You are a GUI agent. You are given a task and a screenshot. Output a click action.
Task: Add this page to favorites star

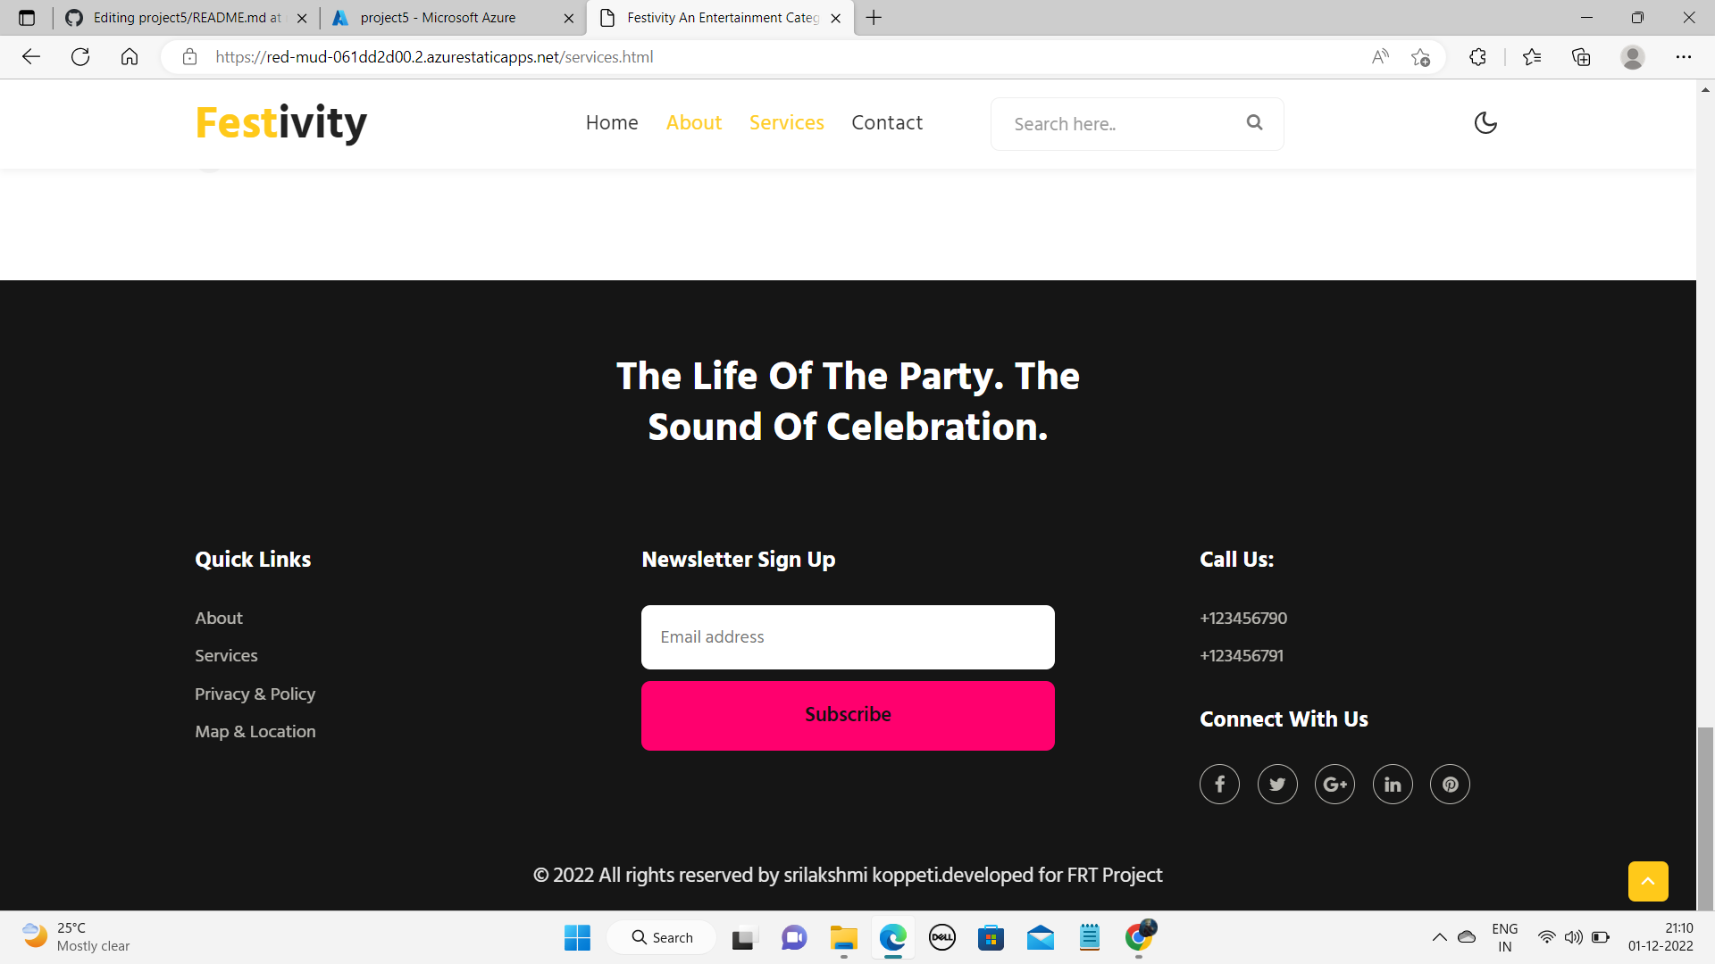coord(1420,57)
